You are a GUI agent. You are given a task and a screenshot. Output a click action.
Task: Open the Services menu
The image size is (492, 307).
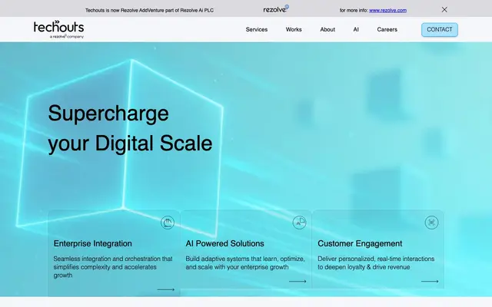pos(257,29)
